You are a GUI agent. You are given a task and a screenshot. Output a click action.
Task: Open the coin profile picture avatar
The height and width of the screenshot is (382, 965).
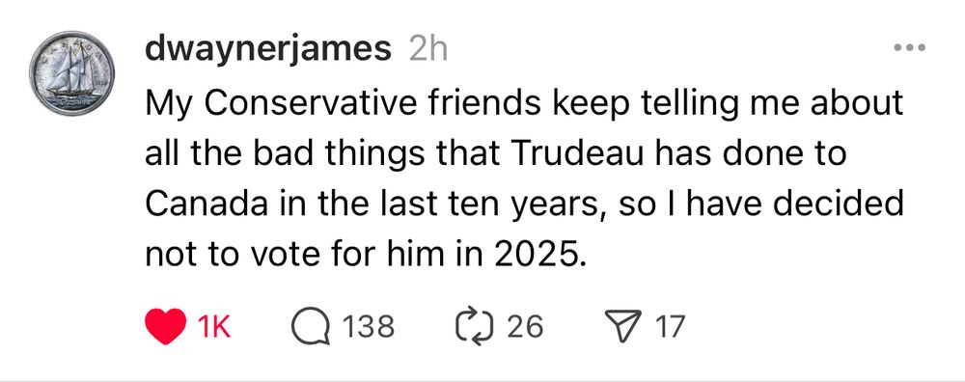pyautogui.click(x=71, y=74)
